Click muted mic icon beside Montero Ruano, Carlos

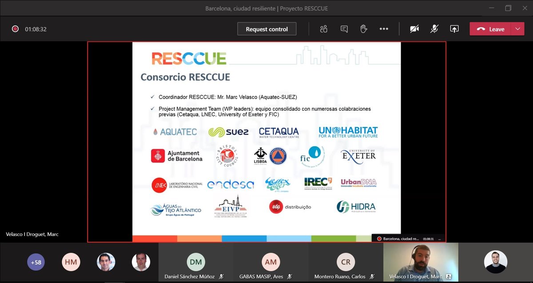click(372, 276)
